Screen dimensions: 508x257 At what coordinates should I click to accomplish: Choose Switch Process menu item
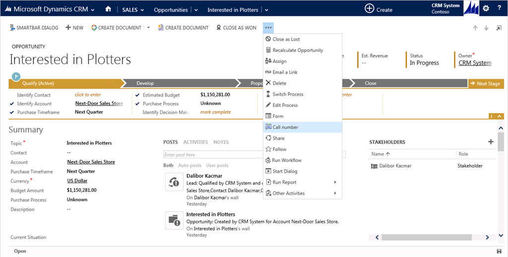(x=302, y=94)
